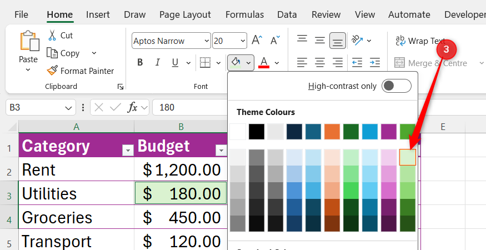Switch to the View tab
The image size is (486, 250).
click(365, 14)
